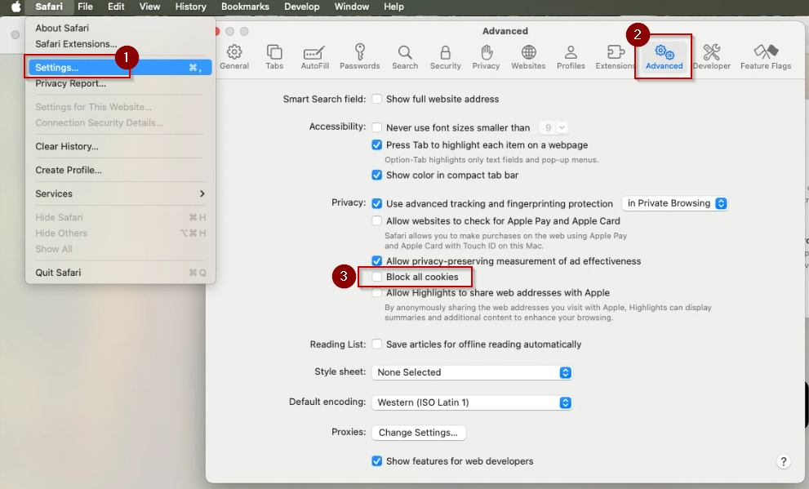Open the Style sheet dropdown
Image resolution: width=809 pixels, height=489 pixels.
[564, 373]
